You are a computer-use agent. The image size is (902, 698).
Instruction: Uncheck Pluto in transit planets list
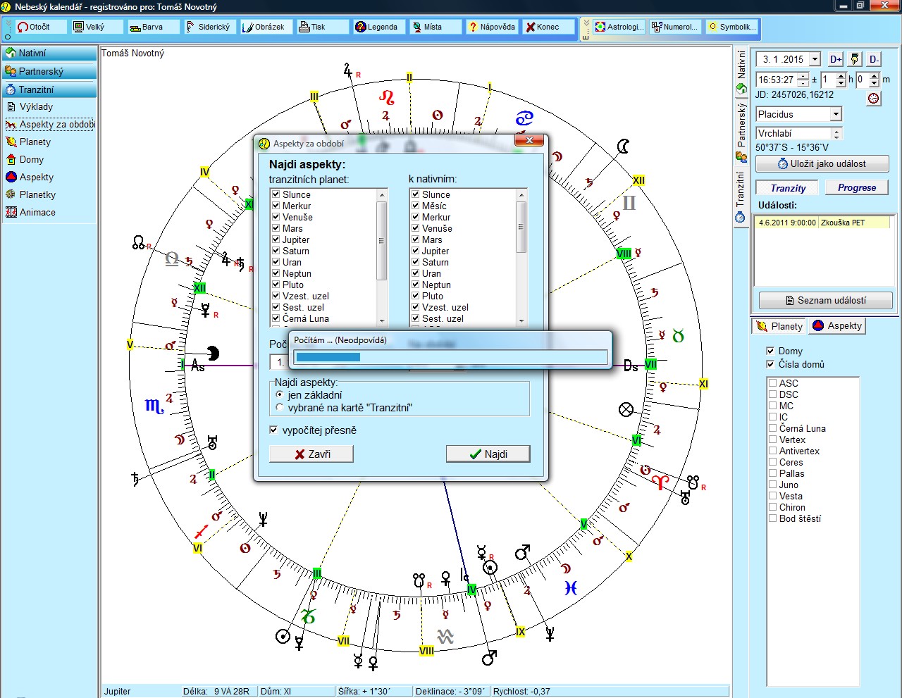pyautogui.click(x=276, y=285)
